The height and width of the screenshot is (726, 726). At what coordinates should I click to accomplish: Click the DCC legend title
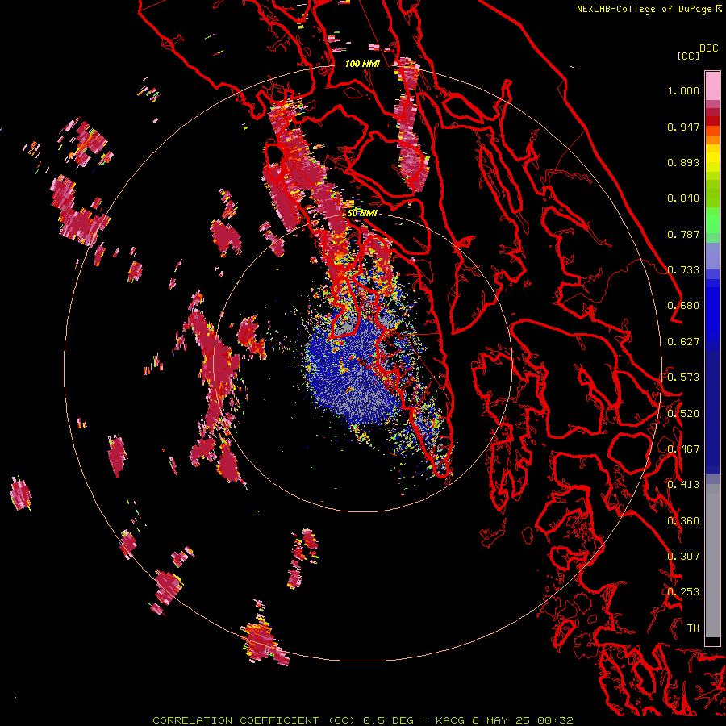708,48
